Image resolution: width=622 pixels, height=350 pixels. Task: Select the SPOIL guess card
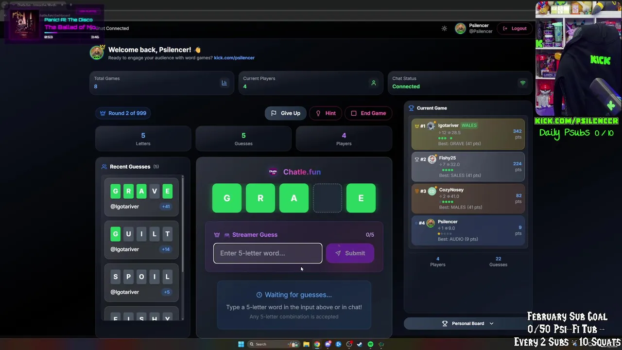(x=141, y=282)
